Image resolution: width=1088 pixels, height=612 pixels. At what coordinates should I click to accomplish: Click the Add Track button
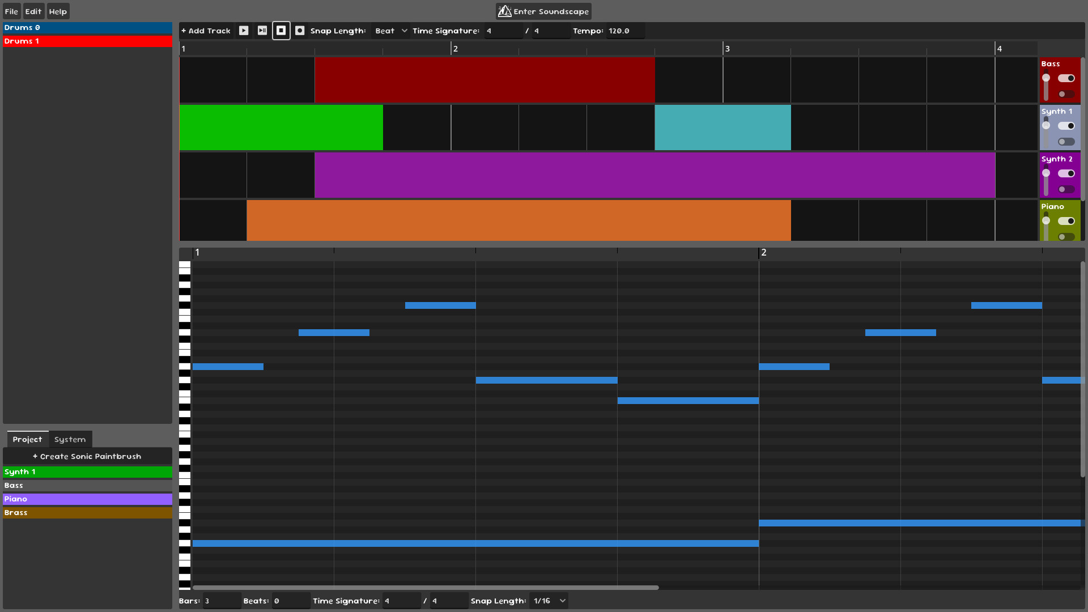click(x=206, y=31)
